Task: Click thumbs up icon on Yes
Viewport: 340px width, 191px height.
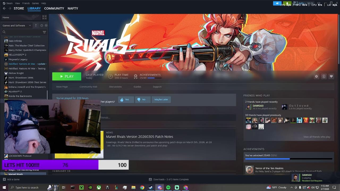Action: (x=122, y=100)
